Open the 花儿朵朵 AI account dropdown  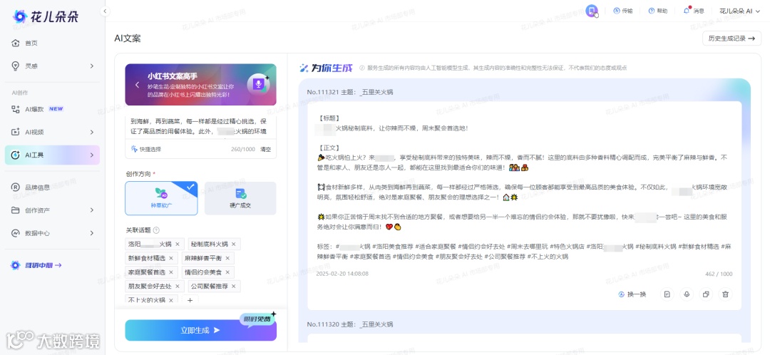[x=739, y=11]
